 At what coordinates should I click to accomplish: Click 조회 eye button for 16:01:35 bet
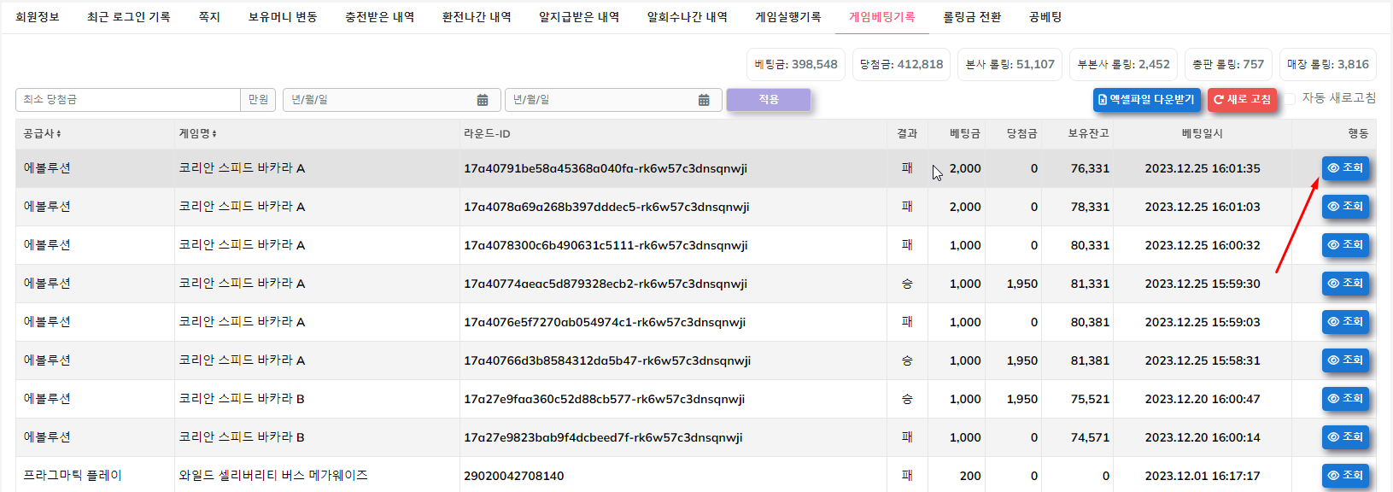1345,168
